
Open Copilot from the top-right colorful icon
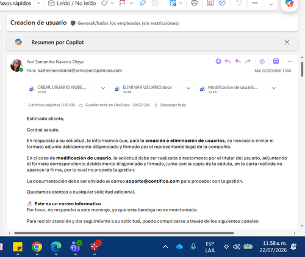click(x=289, y=3)
